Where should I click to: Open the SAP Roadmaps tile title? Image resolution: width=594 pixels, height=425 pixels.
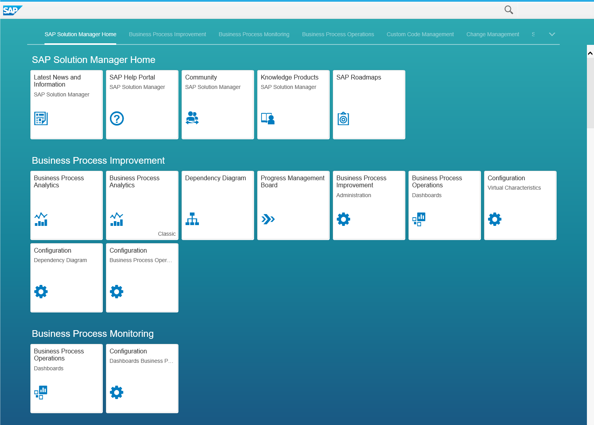coord(359,78)
